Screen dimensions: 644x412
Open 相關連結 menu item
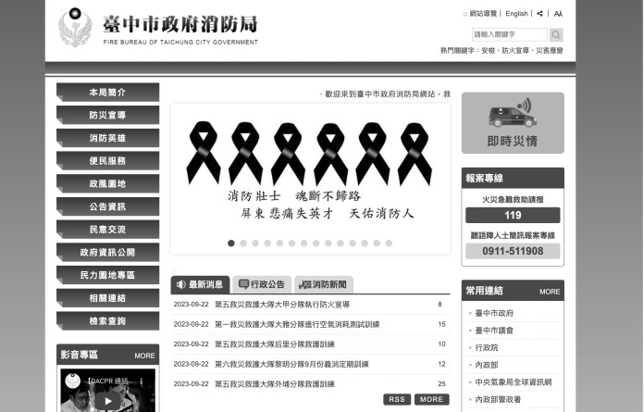click(107, 298)
